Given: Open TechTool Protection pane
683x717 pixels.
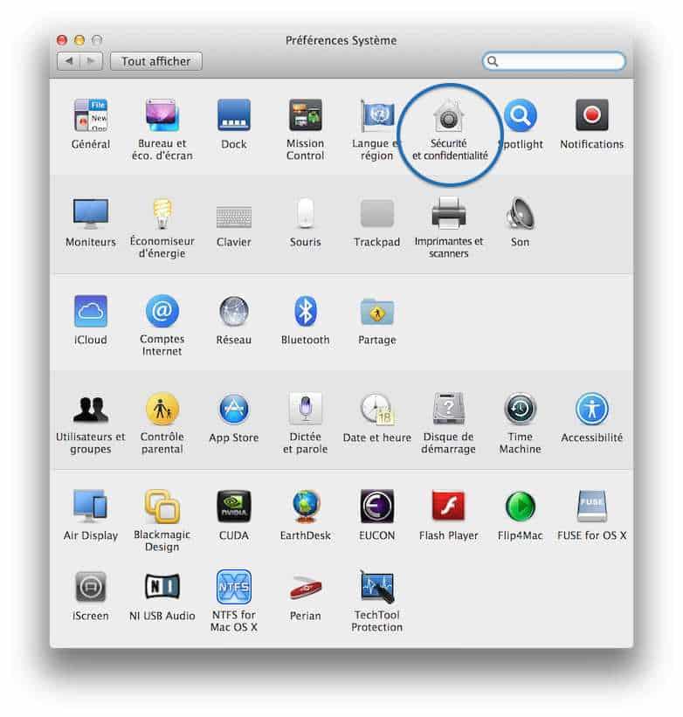Looking at the screenshot, I should (376, 587).
